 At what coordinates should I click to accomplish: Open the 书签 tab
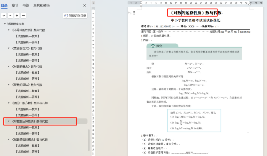(x=26, y=6)
